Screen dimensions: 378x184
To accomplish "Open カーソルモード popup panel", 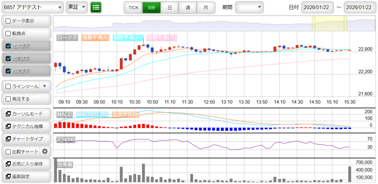I will coord(26,114).
